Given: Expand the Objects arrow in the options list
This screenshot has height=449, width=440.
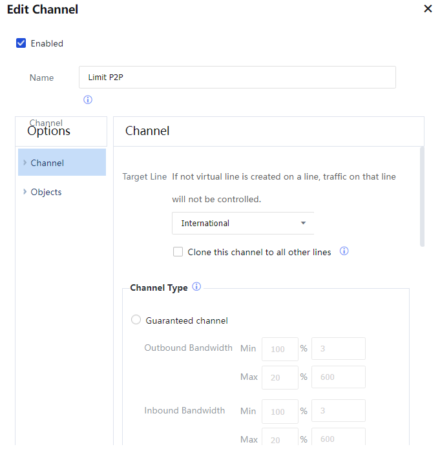Looking at the screenshot, I should click(25, 192).
